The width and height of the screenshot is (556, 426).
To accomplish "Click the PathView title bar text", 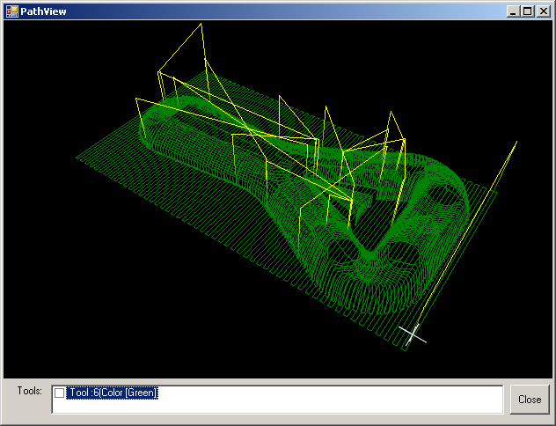I will point(43,11).
